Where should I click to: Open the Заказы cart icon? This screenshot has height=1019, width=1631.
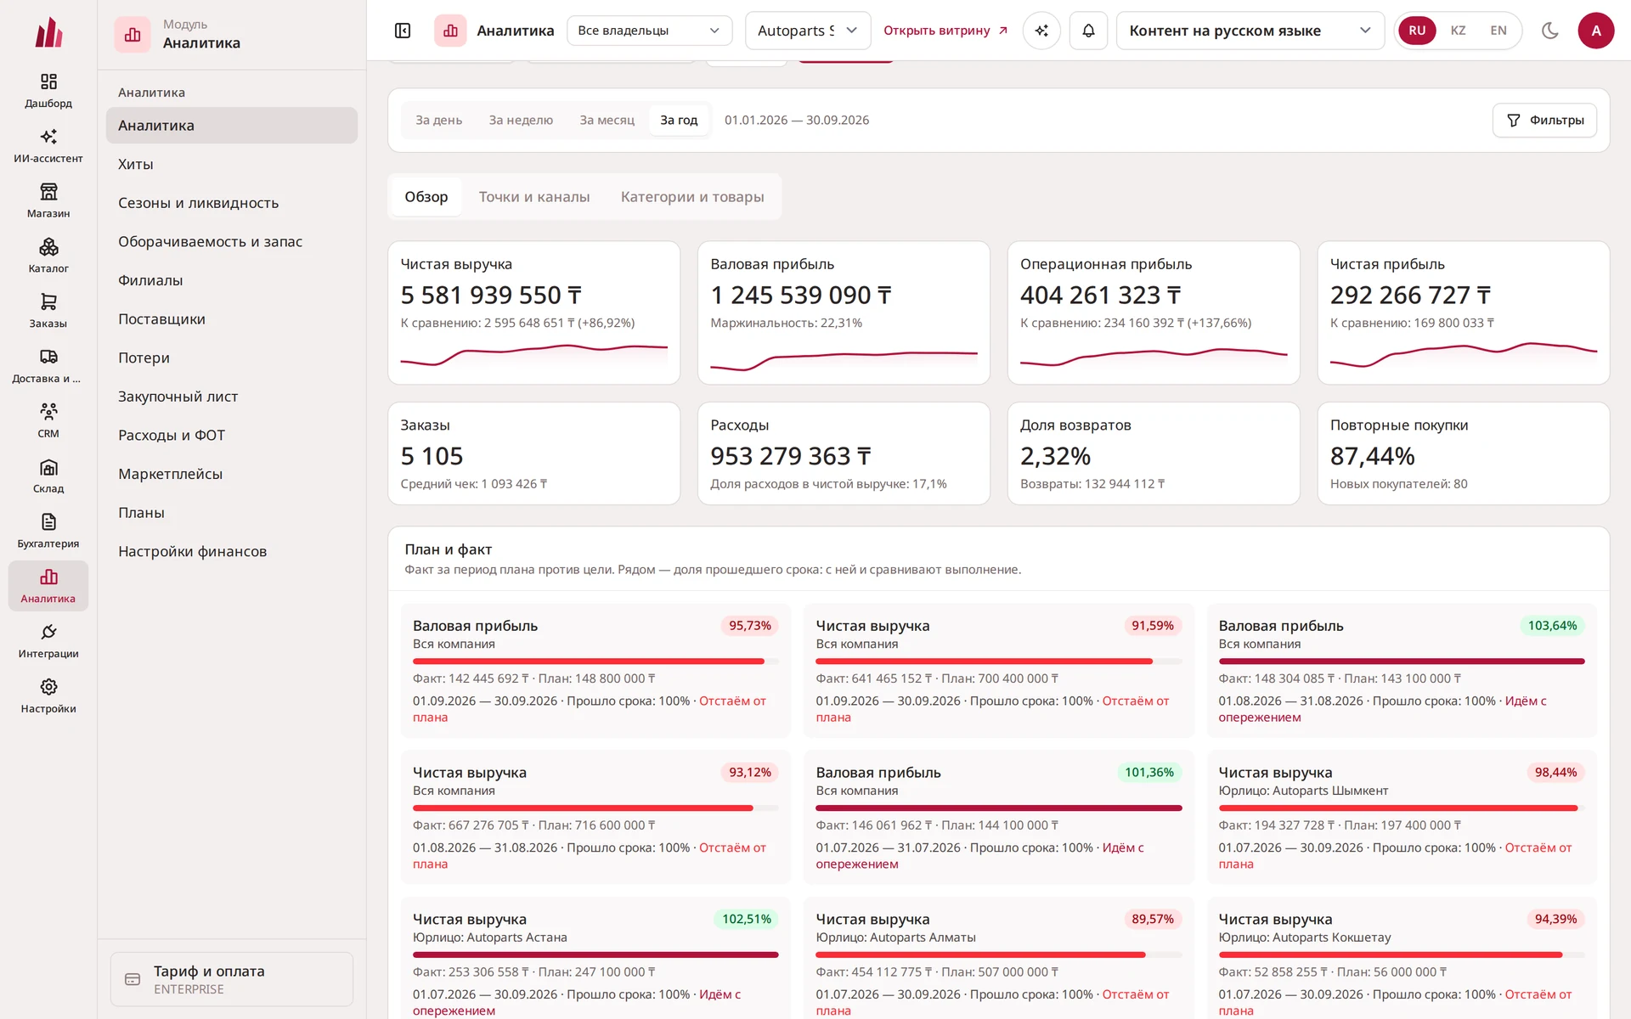(48, 301)
